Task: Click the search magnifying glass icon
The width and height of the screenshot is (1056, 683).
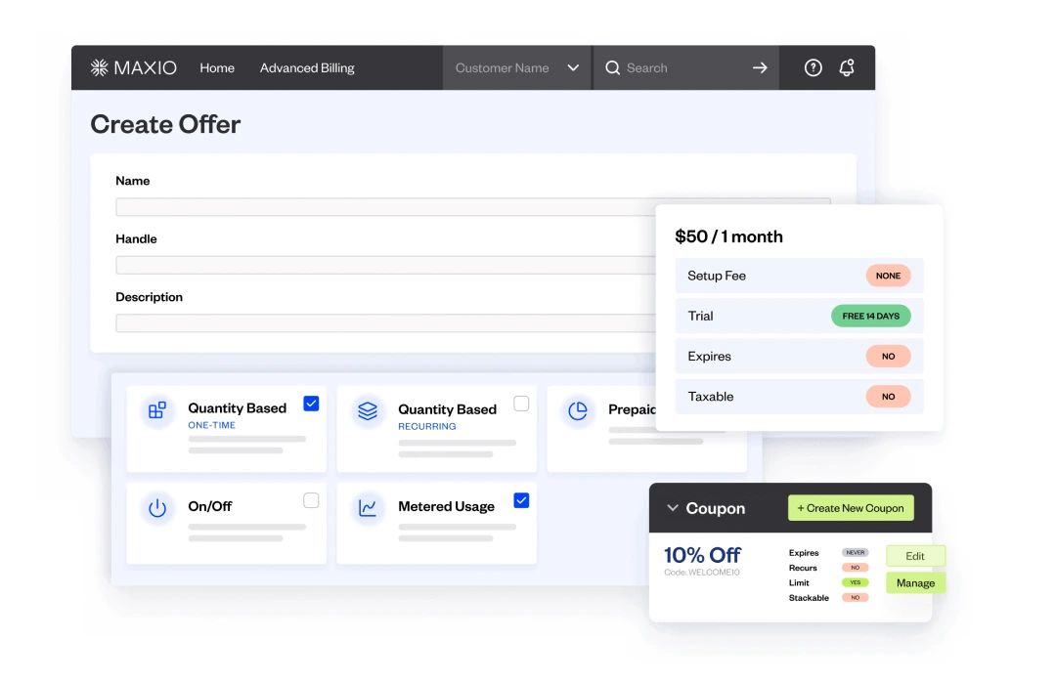Action: coord(612,67)
